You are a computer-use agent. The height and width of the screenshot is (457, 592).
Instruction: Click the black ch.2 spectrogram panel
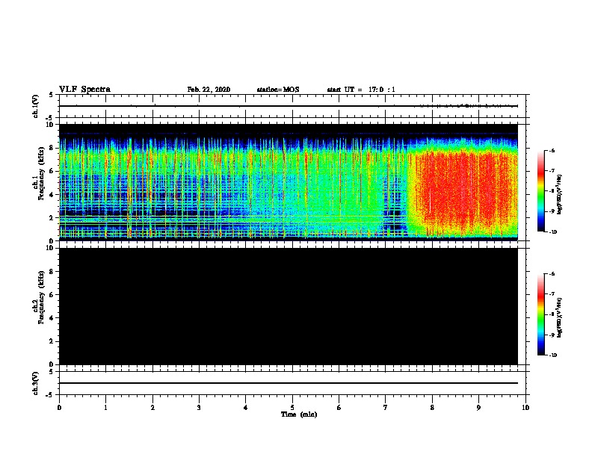tap(288, 306)
